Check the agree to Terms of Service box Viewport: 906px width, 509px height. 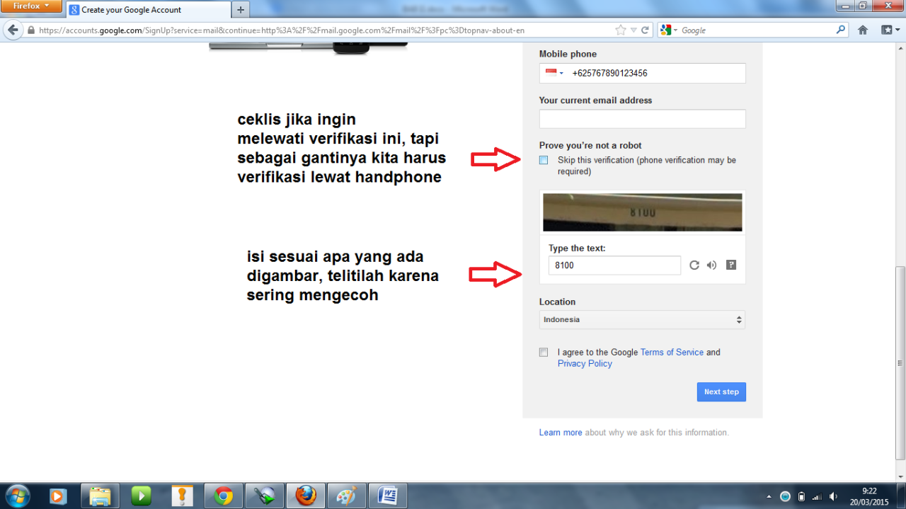pos(544,352)
